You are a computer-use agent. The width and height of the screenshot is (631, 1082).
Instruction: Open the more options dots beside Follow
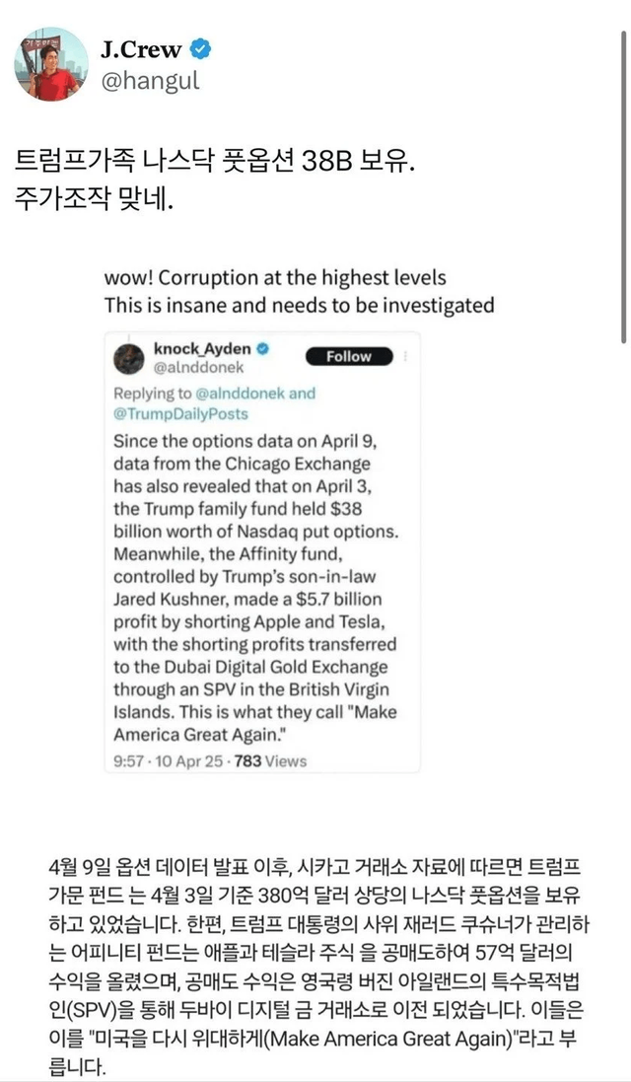(406, 356)
